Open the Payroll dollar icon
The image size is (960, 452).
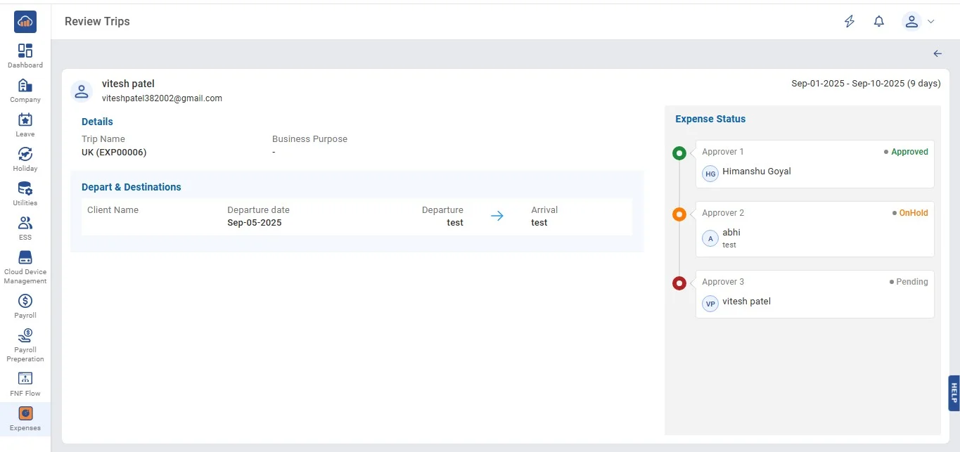click(x=25, y=302)
